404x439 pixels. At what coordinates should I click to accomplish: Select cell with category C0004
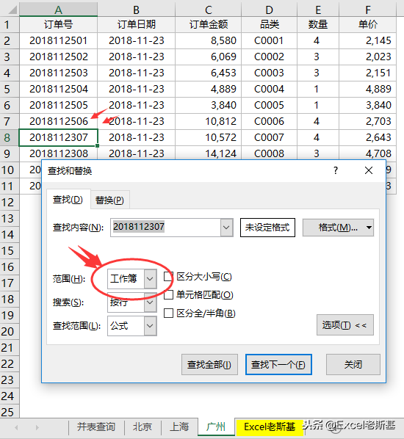coord(269,89)
